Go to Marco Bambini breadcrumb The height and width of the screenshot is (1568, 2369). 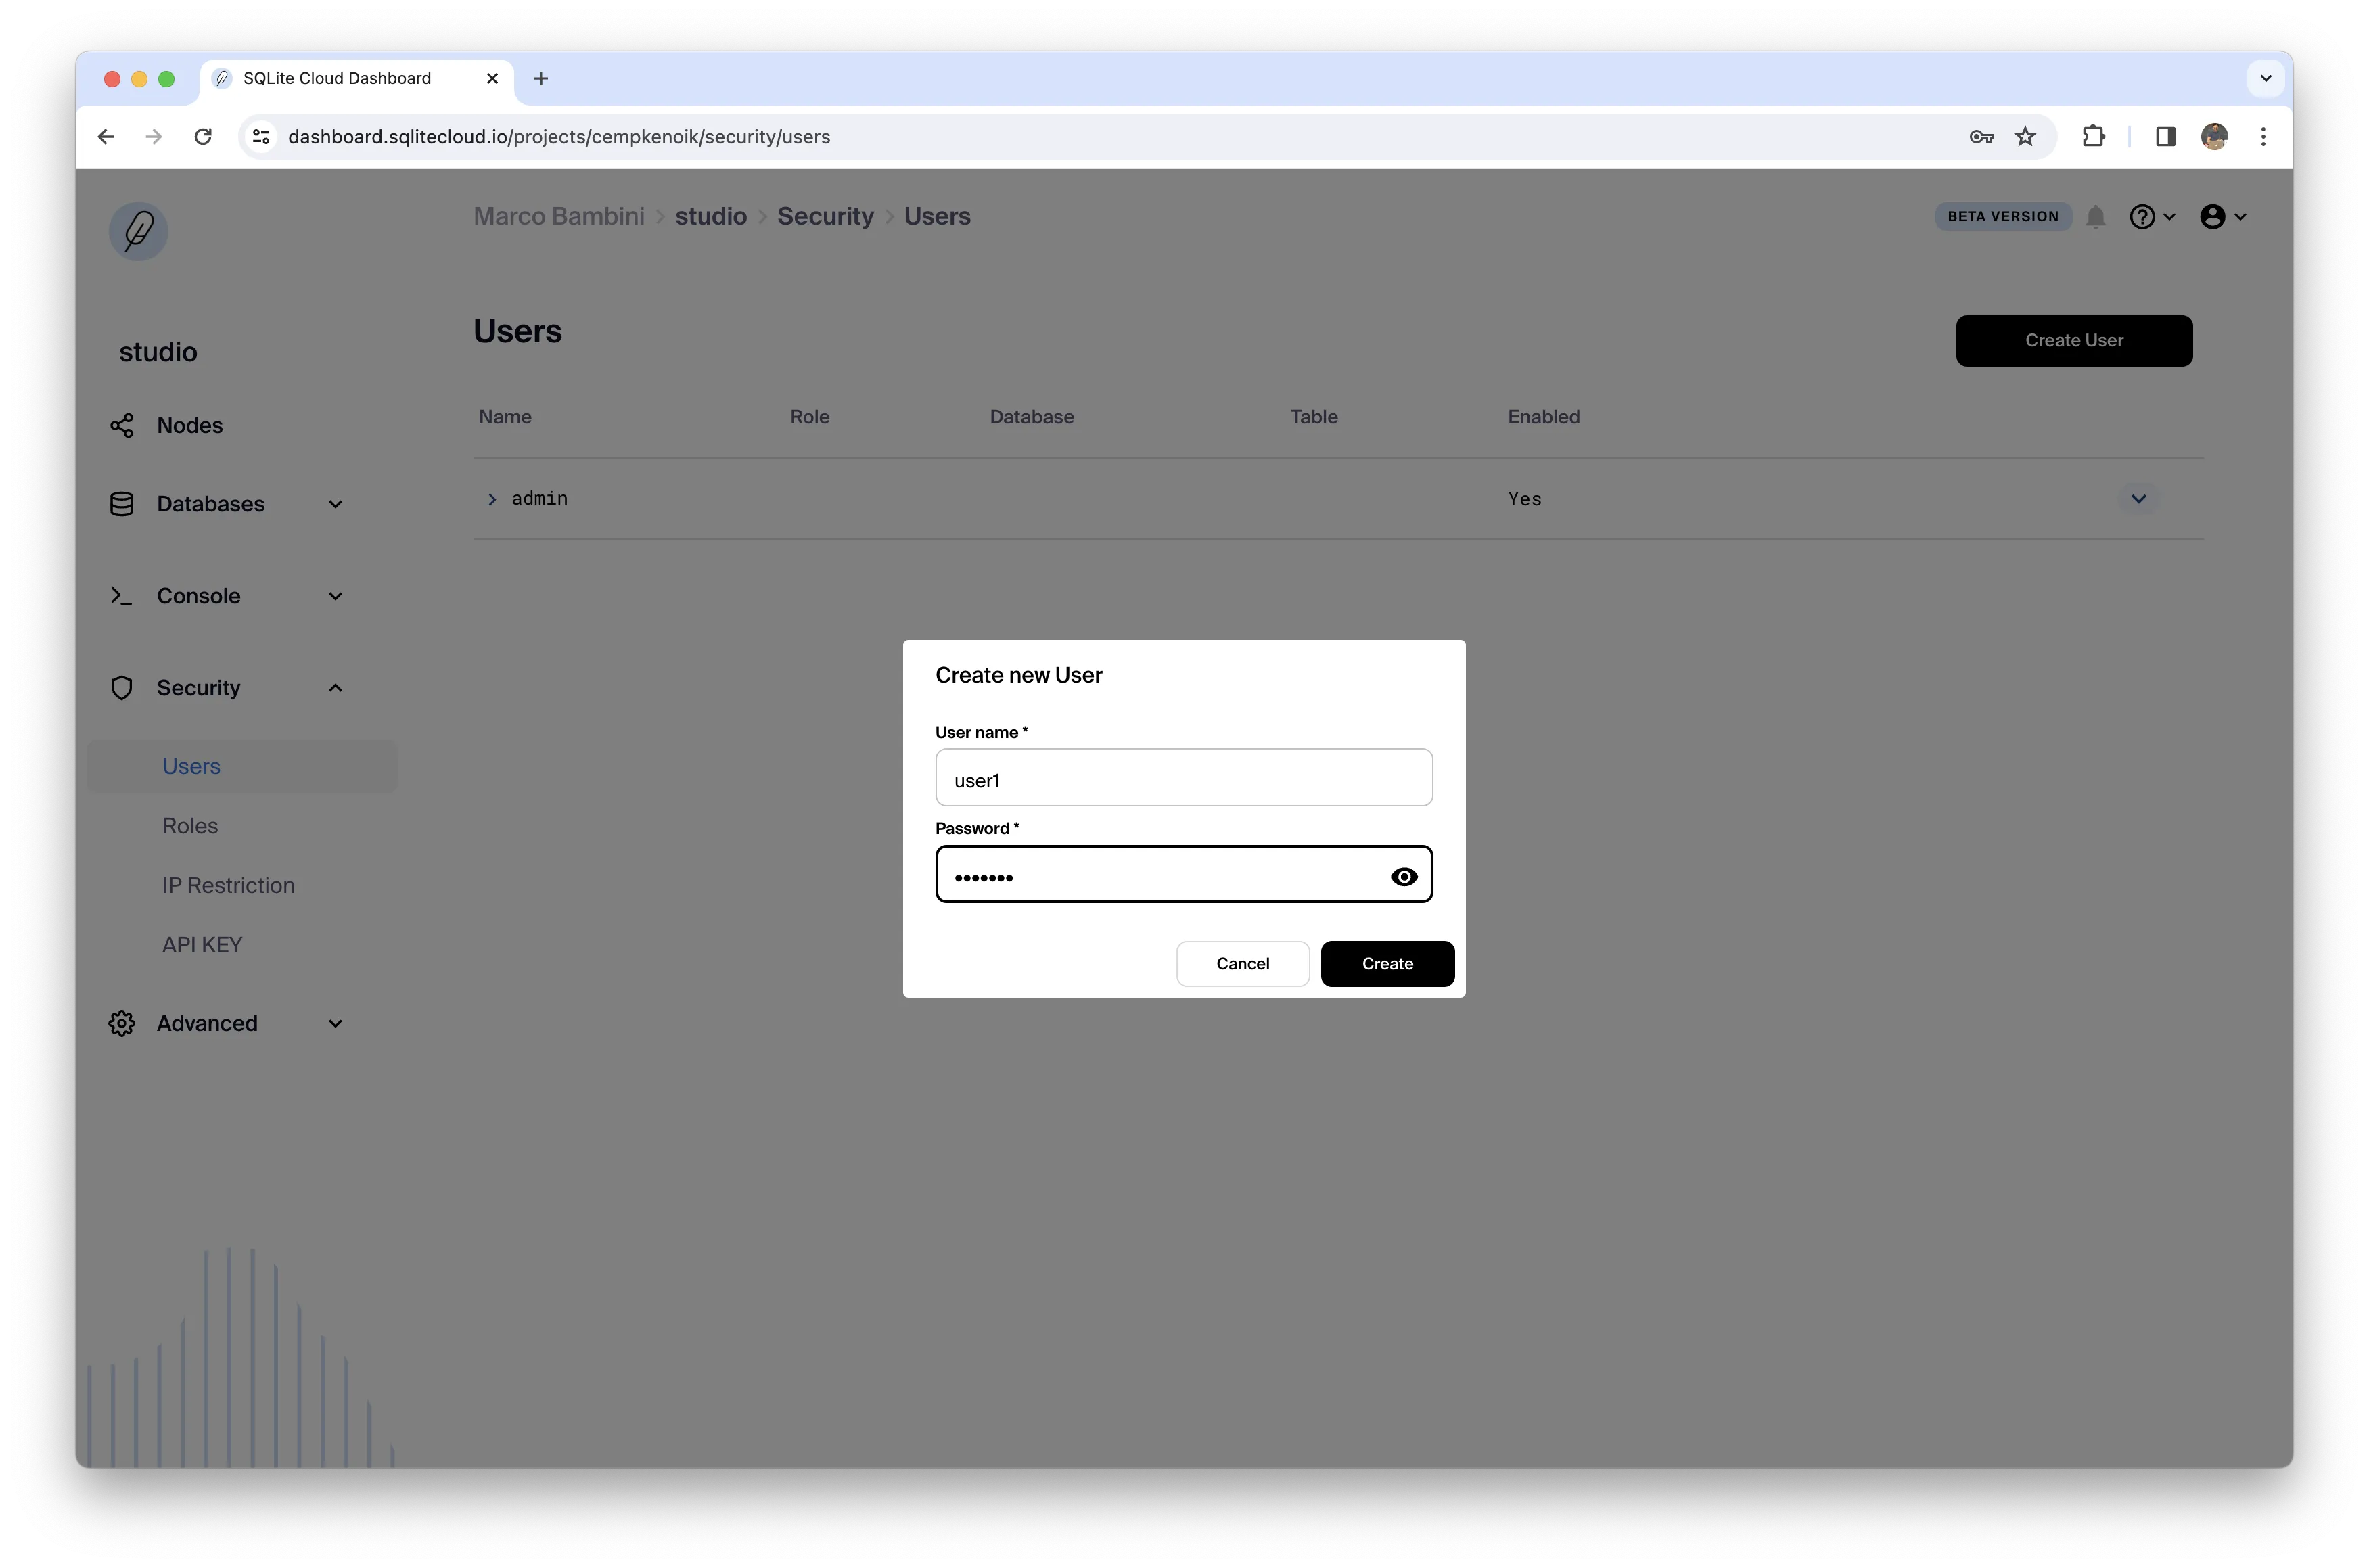(559, 216)
